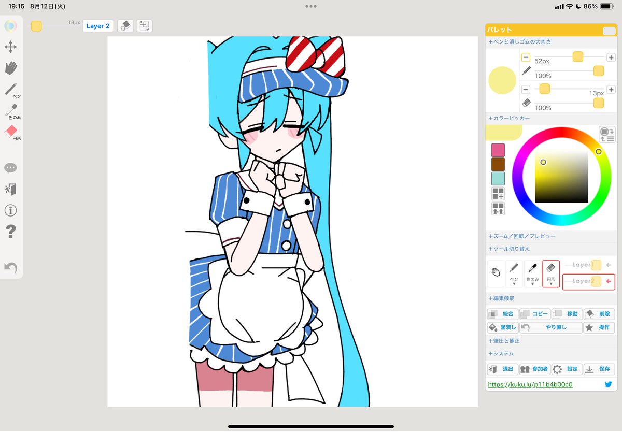Click the eraser icon by eraser opacity slider
The height and width of the screenshot is (432, 622).
point(527,103)
